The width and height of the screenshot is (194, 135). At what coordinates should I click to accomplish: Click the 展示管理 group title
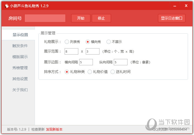(48, 33)
